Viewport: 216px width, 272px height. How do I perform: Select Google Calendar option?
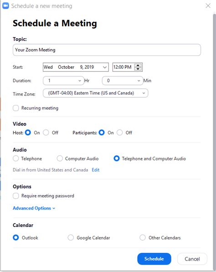point(71,237)
